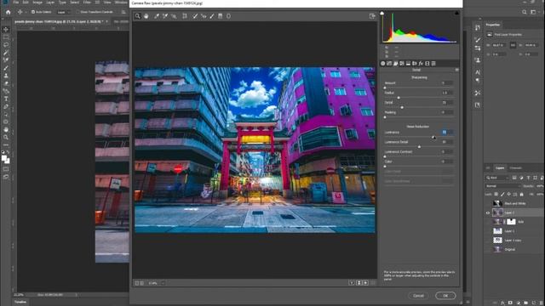
Task: Select the Type tool in Photoshop toolbar
Action: (x=6, y=99)
